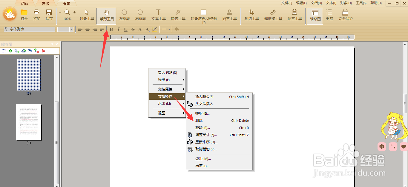
Task: Open the 文本工具 (text tool)
Action: pyautogui.click(x=158, y=15)
